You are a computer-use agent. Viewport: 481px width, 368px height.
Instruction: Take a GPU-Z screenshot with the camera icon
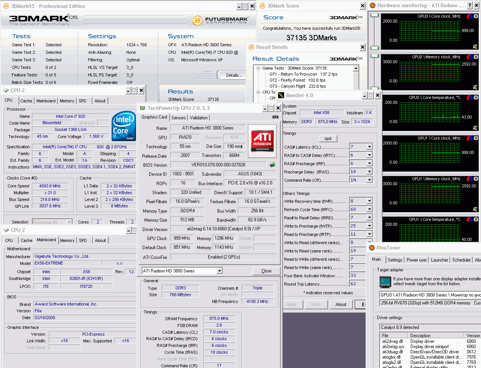[x=275, y=117]
